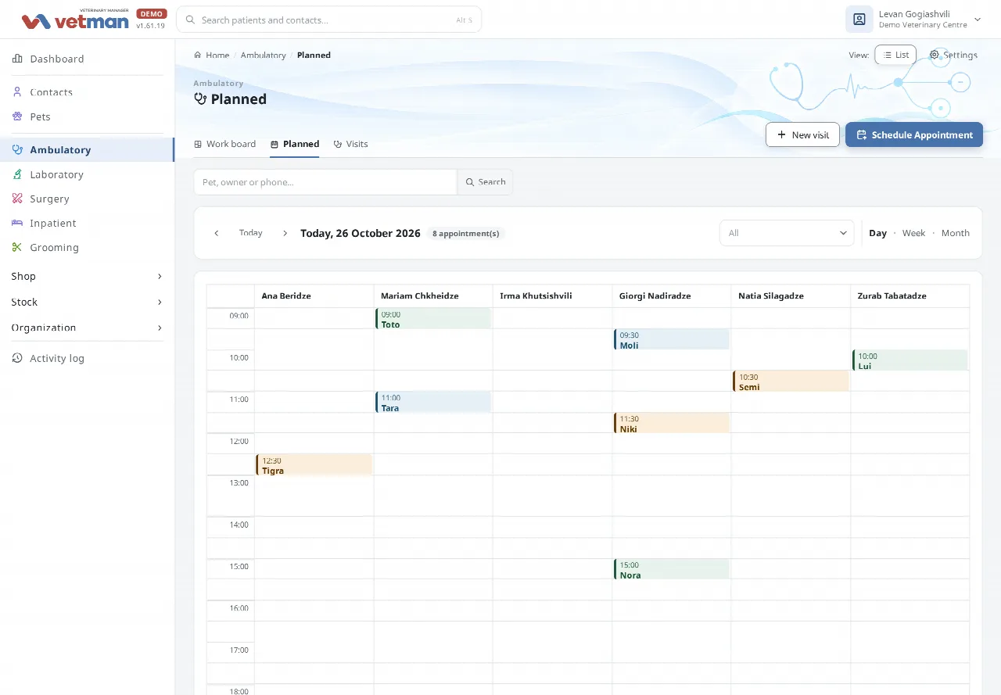Open the 10:00 Lui appointment
Viewport: 1001px width, 695px height.
point(910,360)
